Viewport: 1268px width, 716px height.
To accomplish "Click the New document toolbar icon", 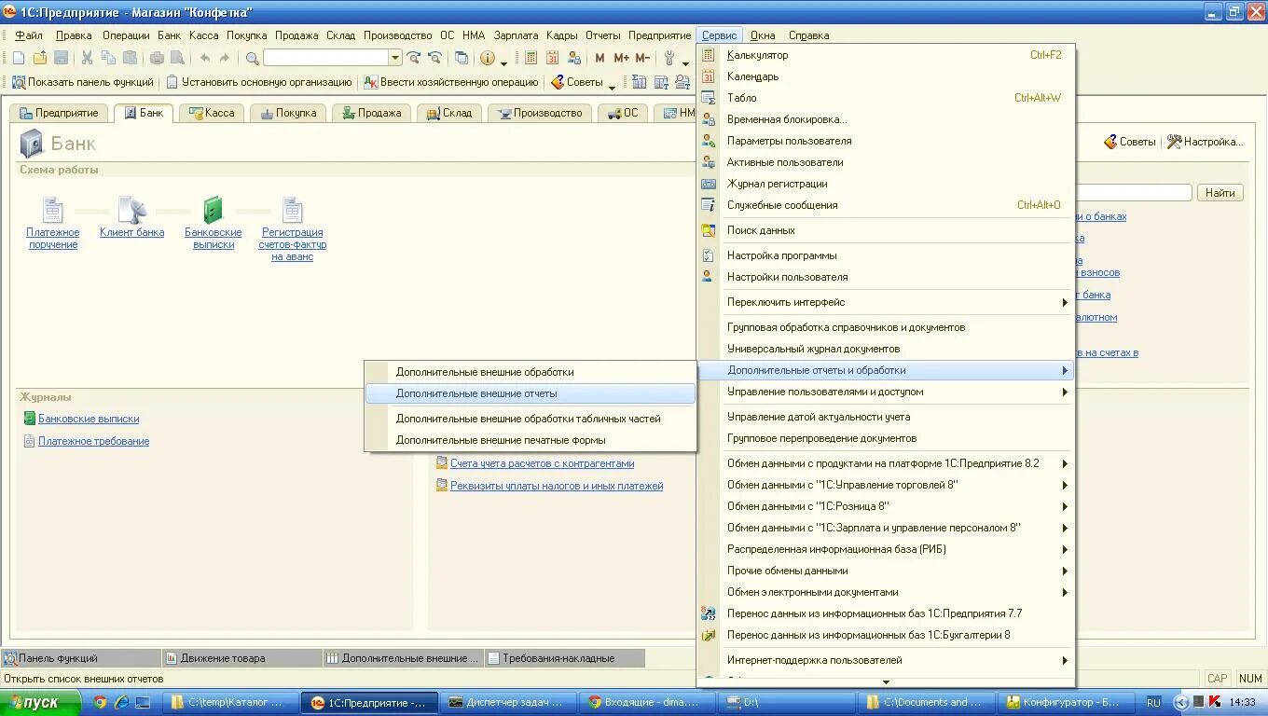I will [19, 58].
